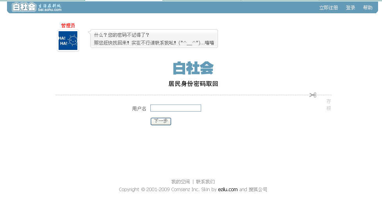Click the 存根 stub text
This screenshot has width=382, height=197.
tap(328, 105)
